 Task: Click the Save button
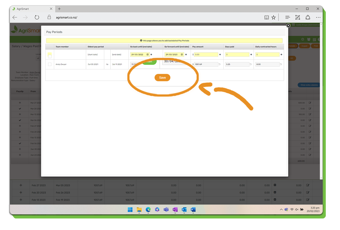click(x=162, y=78)
